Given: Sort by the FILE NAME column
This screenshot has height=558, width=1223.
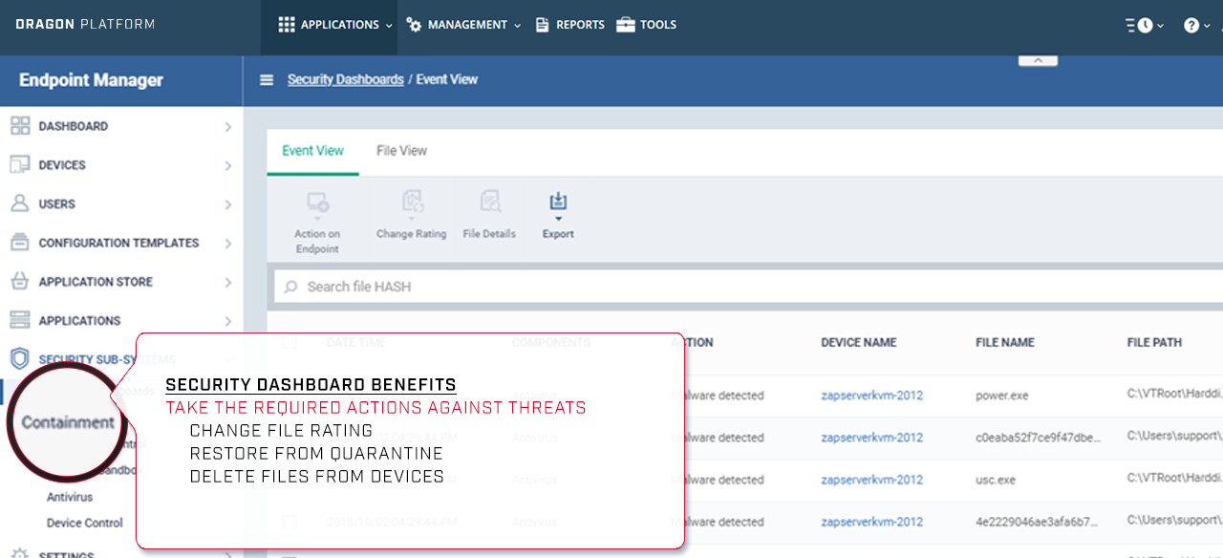Looking at the screenshot, I should point(1005,342).
